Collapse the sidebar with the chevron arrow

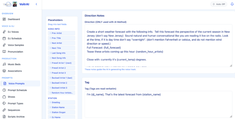click(x=36, y=4)
